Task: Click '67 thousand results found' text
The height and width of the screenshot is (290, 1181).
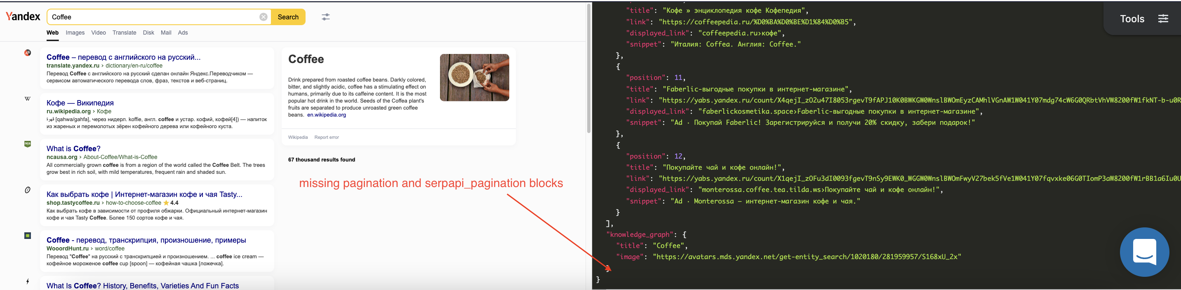Action: pos(321,160)
